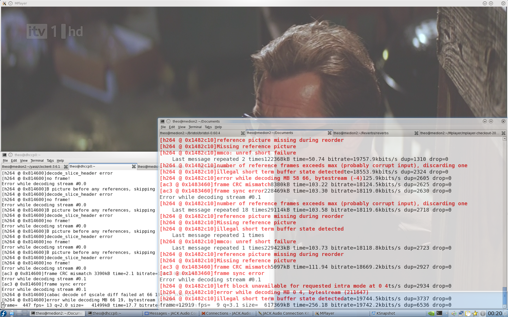Image resolution: width=508 pixels, height=317 pixels.
Task: Open Help menu in dhccp0 terminal
Action: tap(60, 161)
